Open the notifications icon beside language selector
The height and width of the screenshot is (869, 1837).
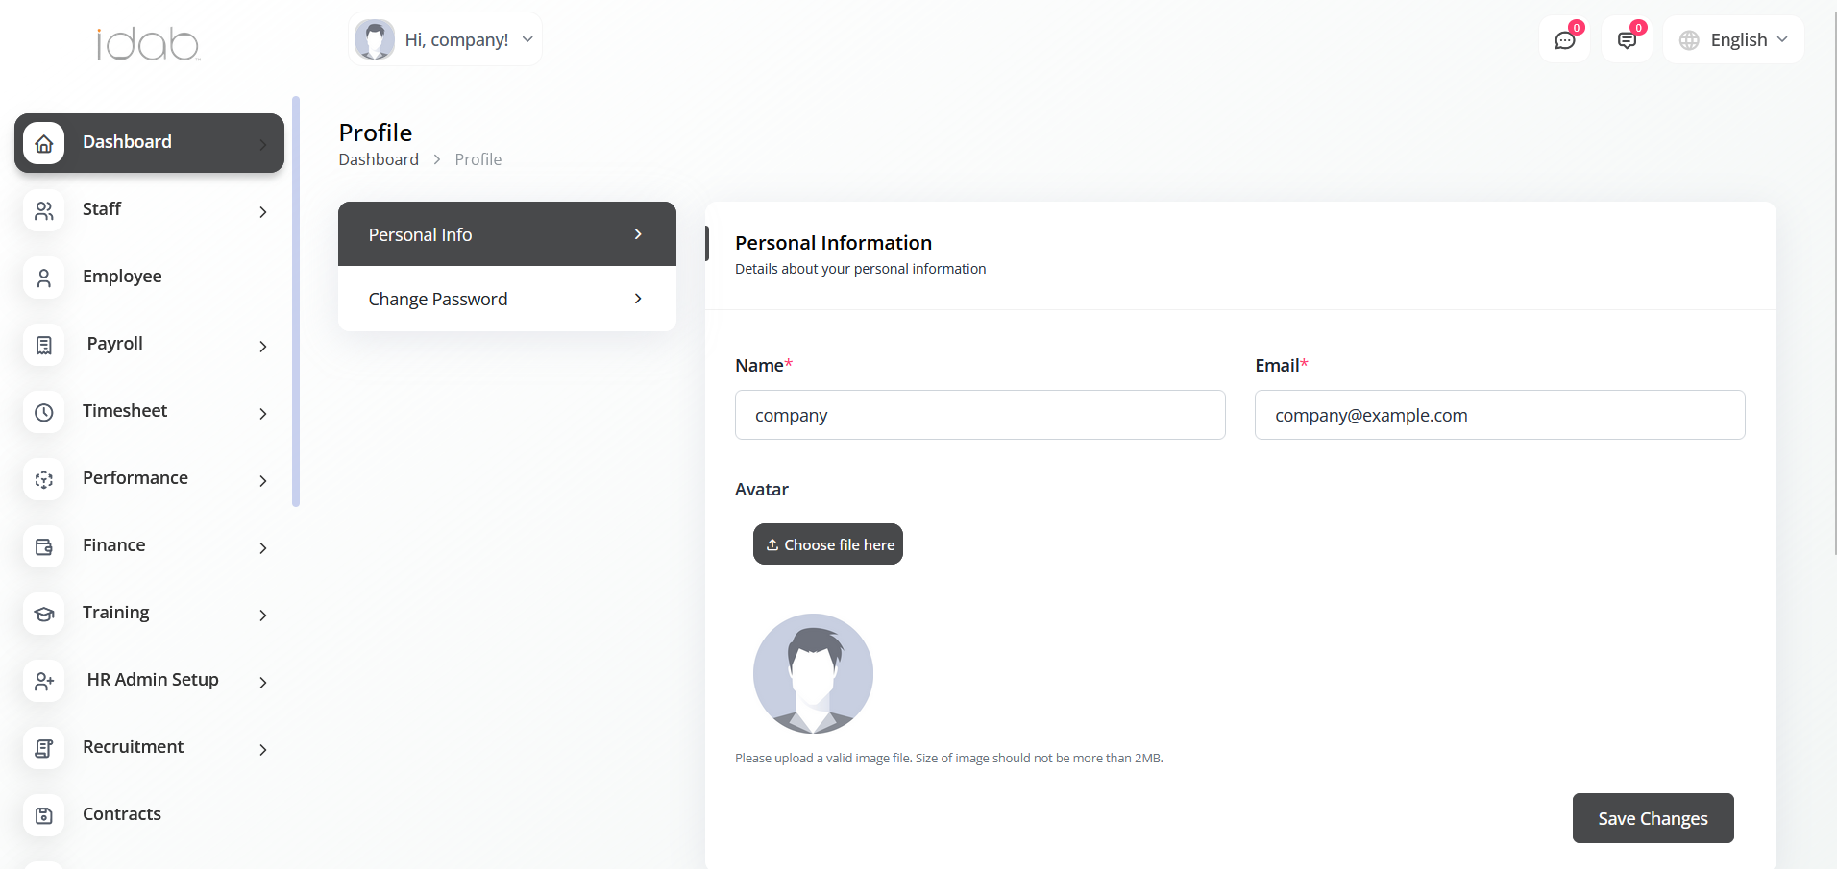(x=1627, y=40)
